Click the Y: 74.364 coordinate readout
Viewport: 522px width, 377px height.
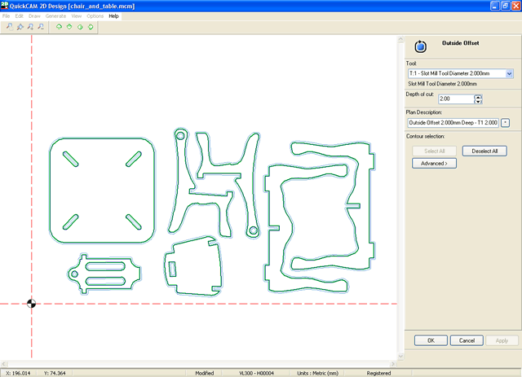[55, 373]
